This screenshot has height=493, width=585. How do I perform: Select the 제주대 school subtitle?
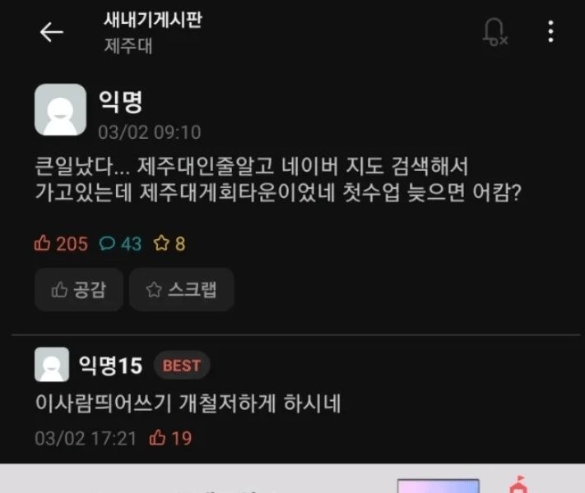coord(128,46)
